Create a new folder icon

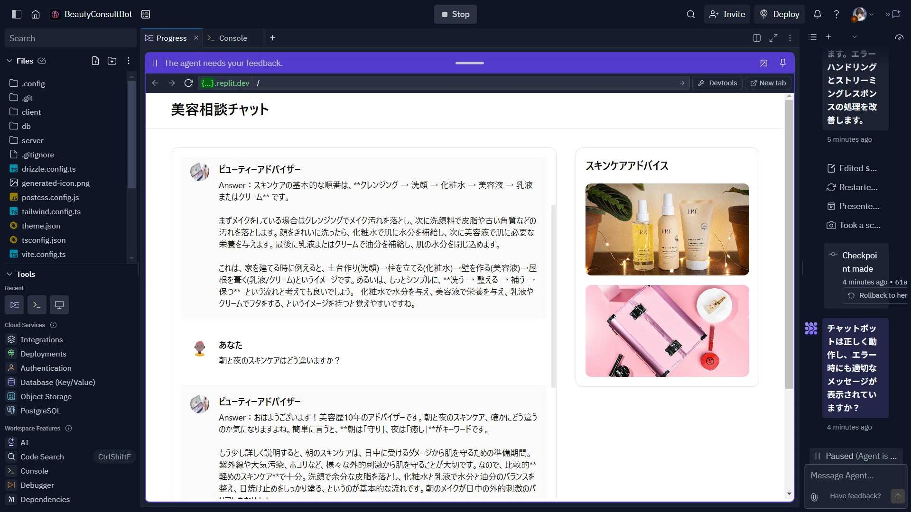coord(112,61)
